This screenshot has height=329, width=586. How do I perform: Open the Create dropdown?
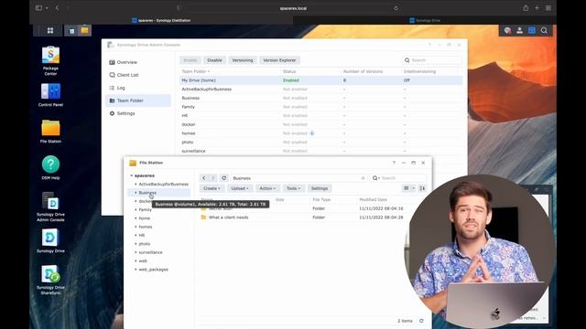212,188
